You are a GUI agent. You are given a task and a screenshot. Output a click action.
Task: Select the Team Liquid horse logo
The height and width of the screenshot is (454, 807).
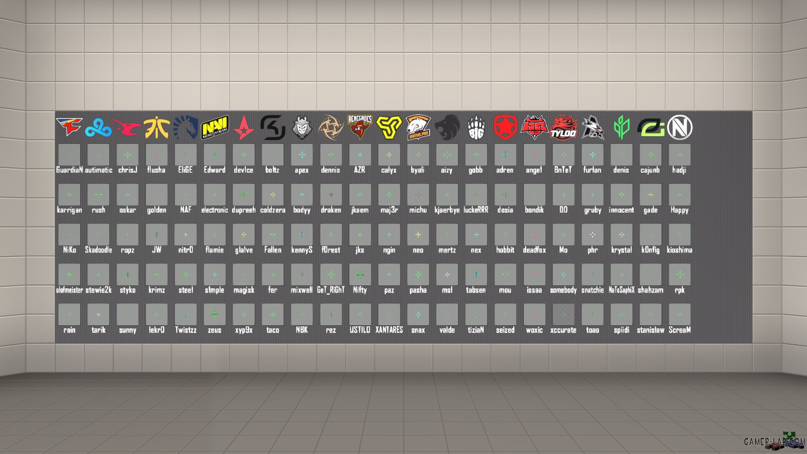tap(185, 127)
